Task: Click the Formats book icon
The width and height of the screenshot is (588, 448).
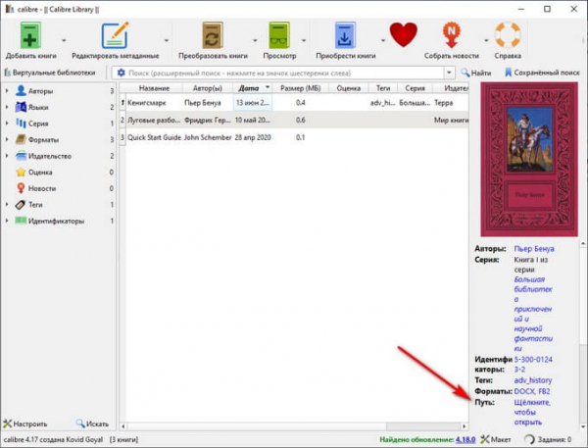Action: [21, 139]
